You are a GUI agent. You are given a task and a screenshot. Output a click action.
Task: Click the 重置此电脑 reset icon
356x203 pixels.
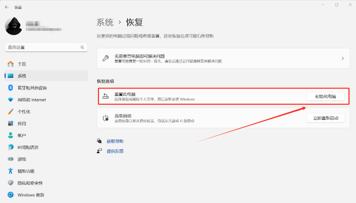pos(106,96)
